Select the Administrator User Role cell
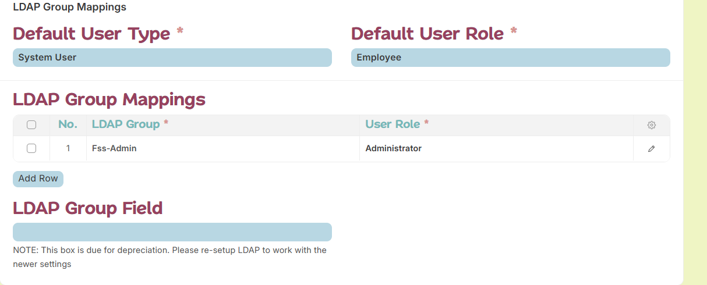This screenshot has width=707, height=285. [x=496, y=149]
